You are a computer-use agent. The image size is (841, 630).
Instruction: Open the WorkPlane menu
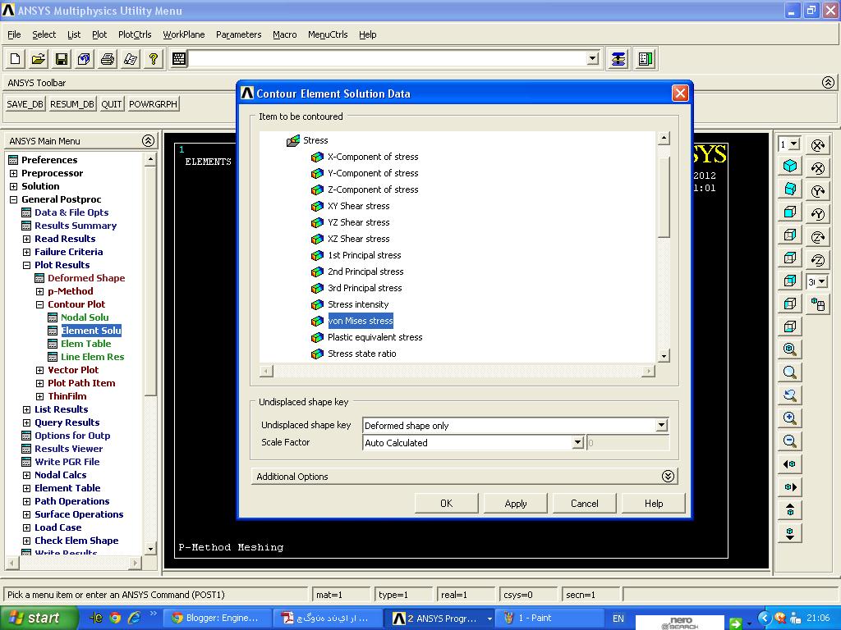(183, 34)
